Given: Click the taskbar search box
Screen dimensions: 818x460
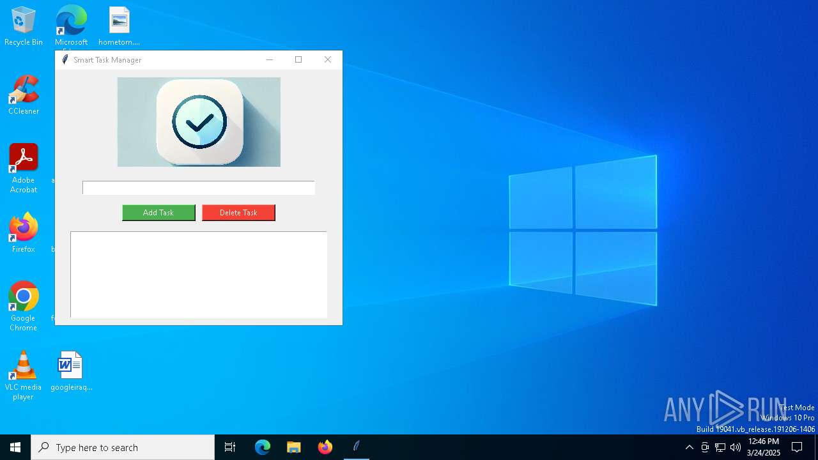Looking at the screenshot, I should [x=123, y=447].
